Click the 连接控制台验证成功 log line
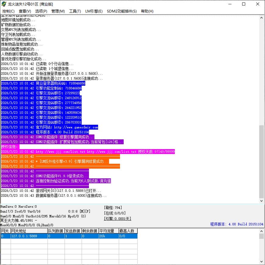The width and height of the screenshot is (265, 265). [56, 181]
